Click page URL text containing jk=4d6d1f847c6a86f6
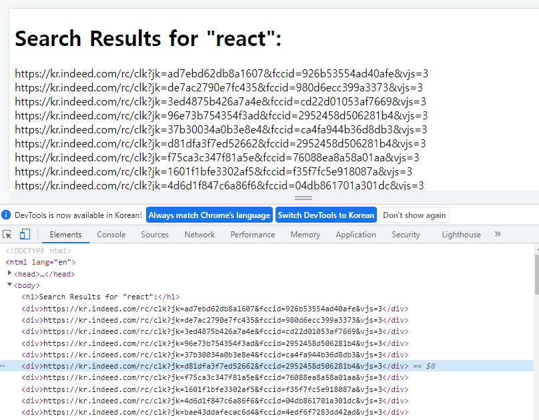539x420 pixels. (x=219, y=185)
